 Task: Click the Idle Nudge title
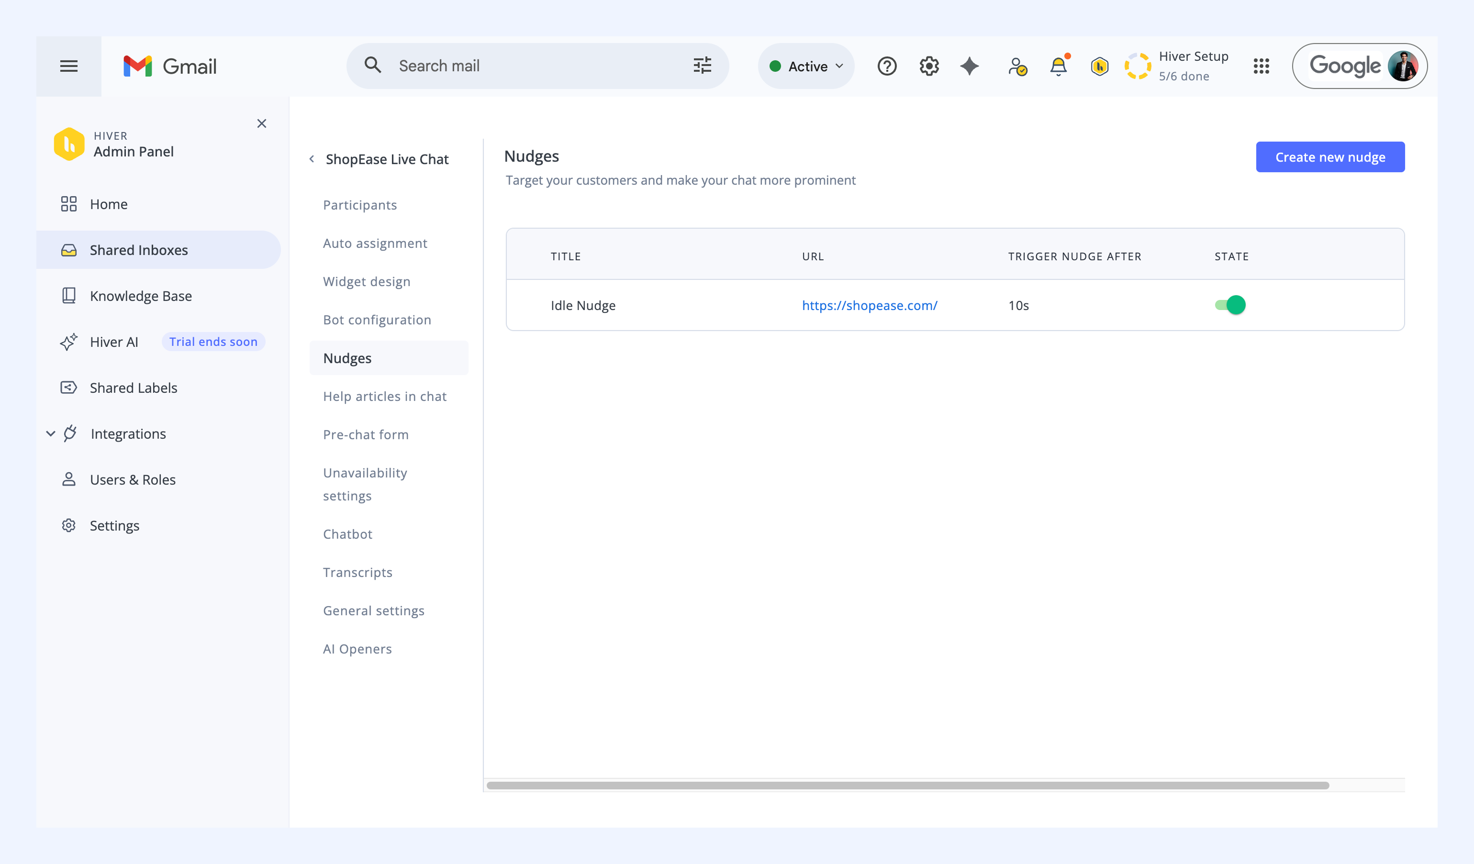pyautogui.click(x=582, y=306)
